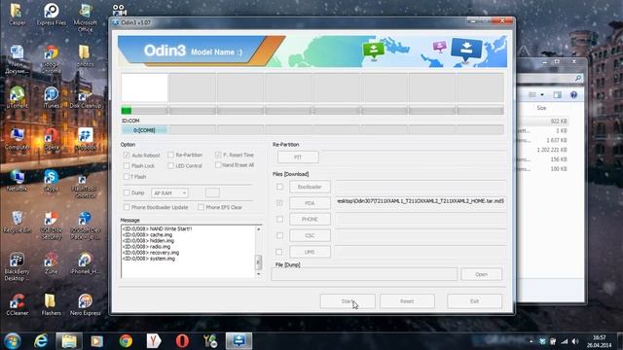Click the Exit button in Odin3
The image size is (623, 350).
(474, 301)
